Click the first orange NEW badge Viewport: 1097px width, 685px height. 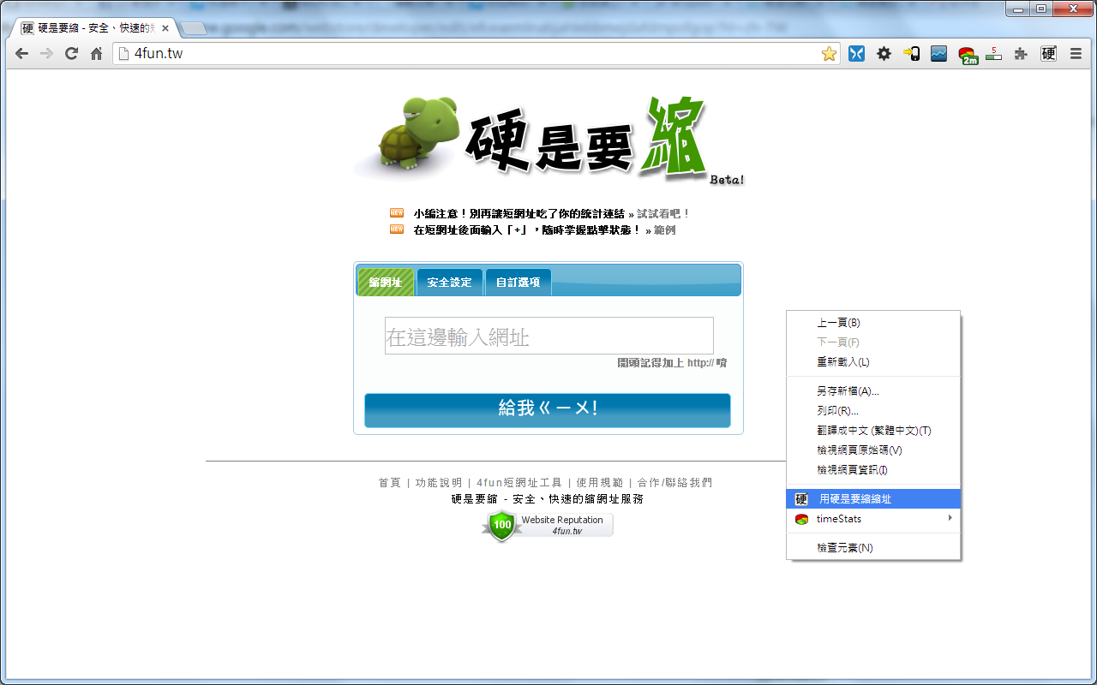pyautogui.click(x=397, y=212)
